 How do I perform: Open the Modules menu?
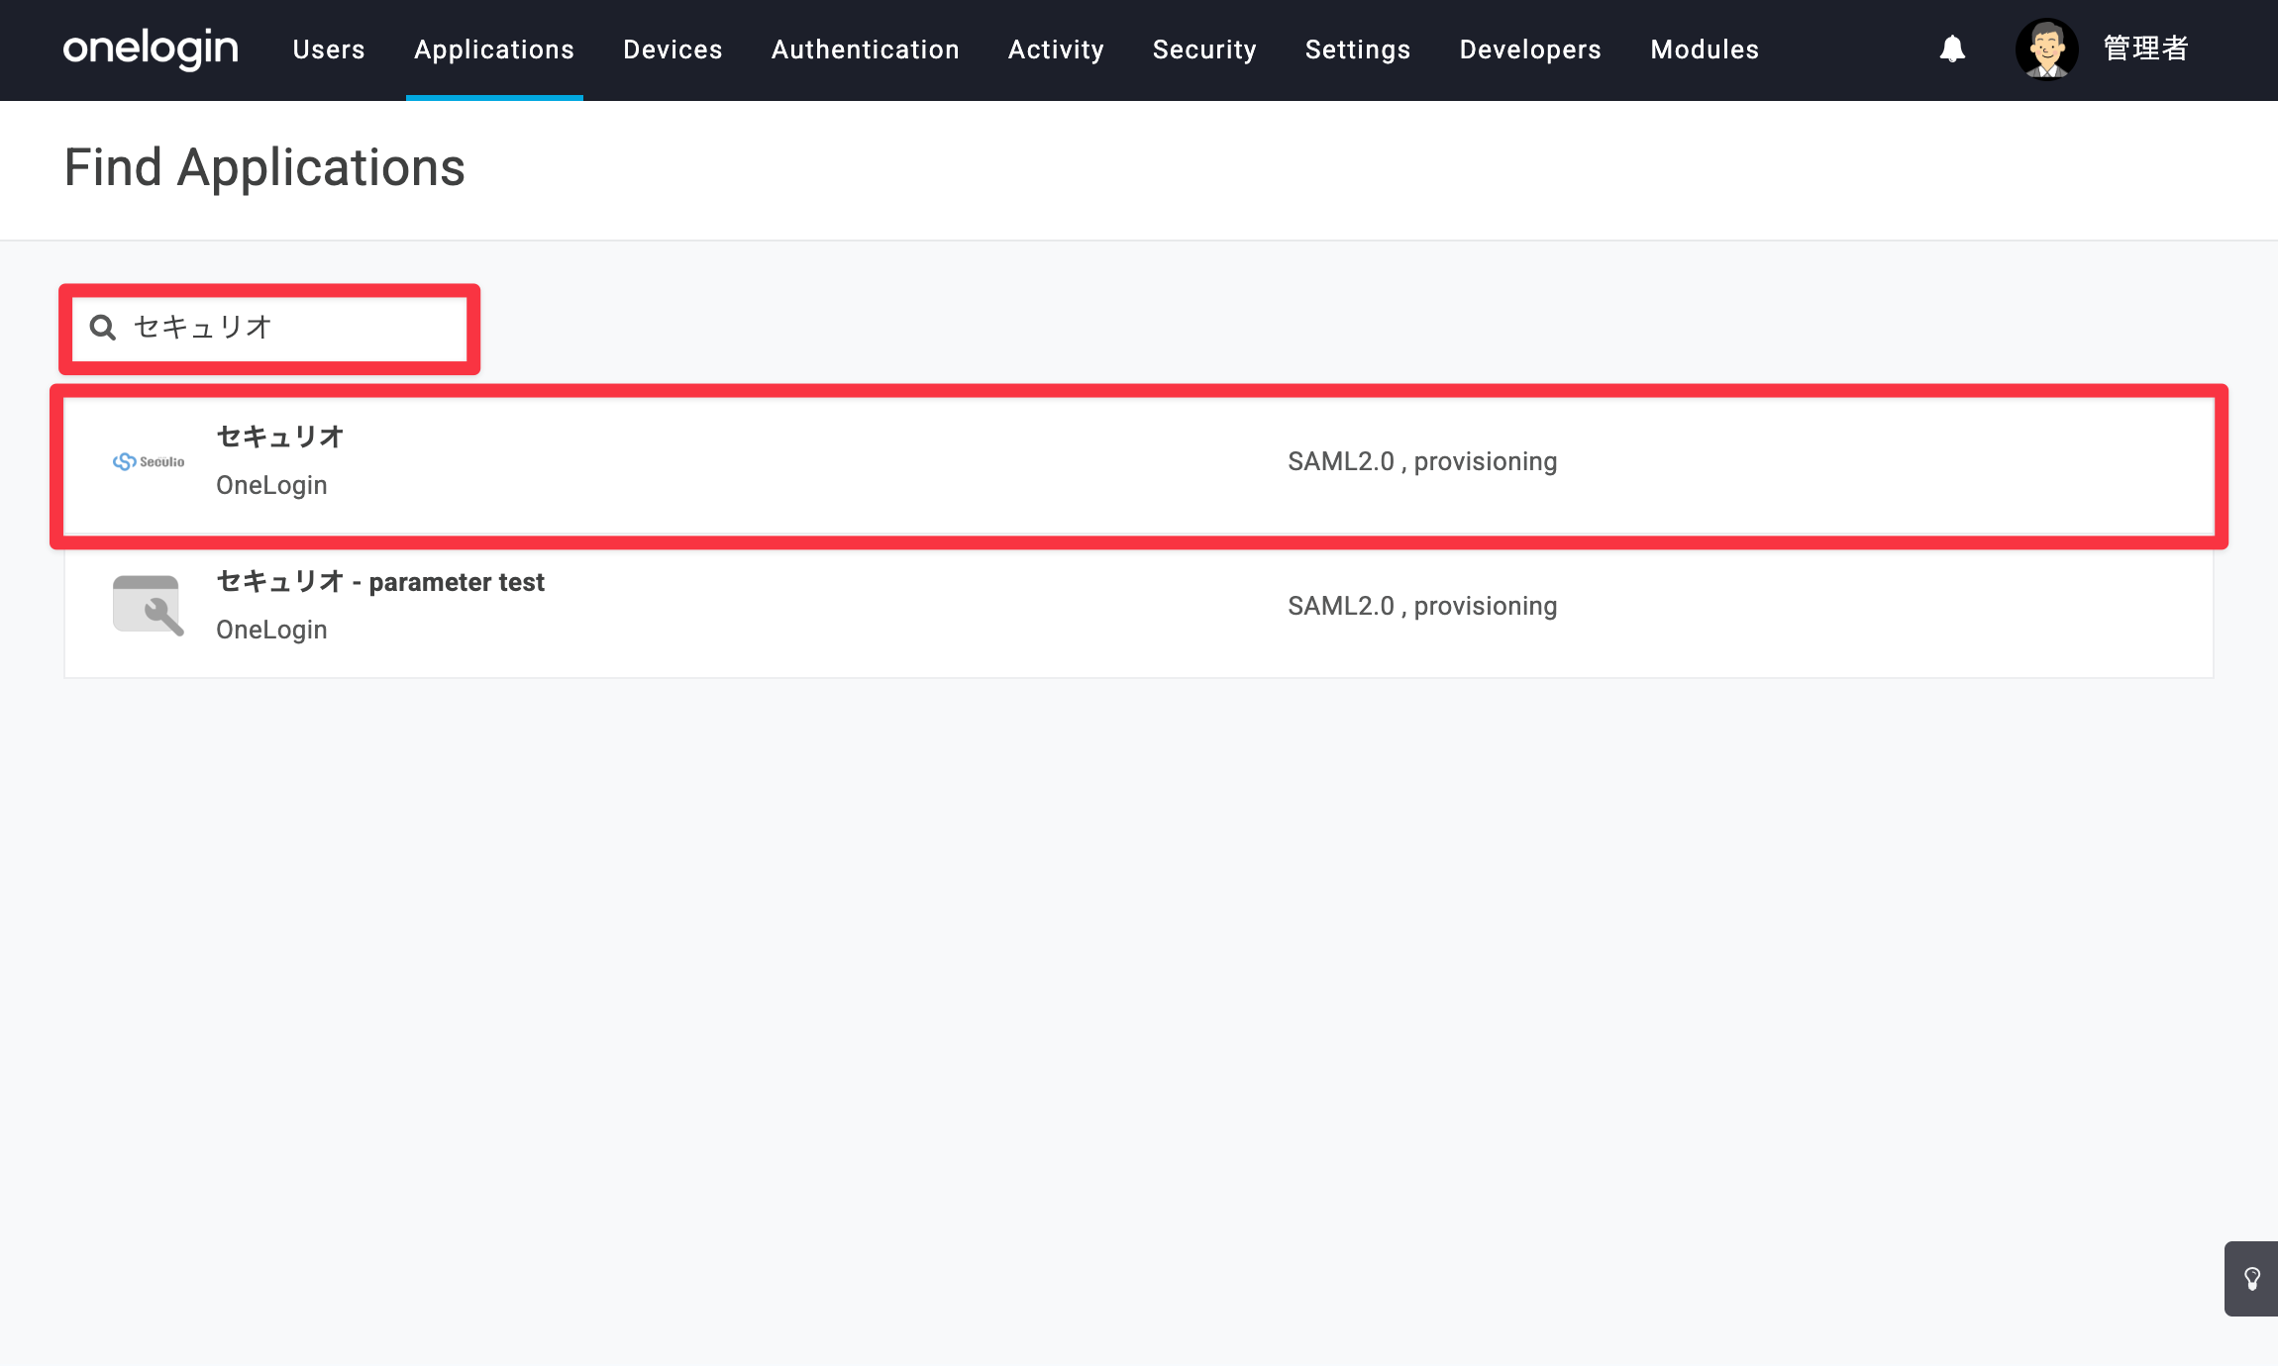point(1705,49)
